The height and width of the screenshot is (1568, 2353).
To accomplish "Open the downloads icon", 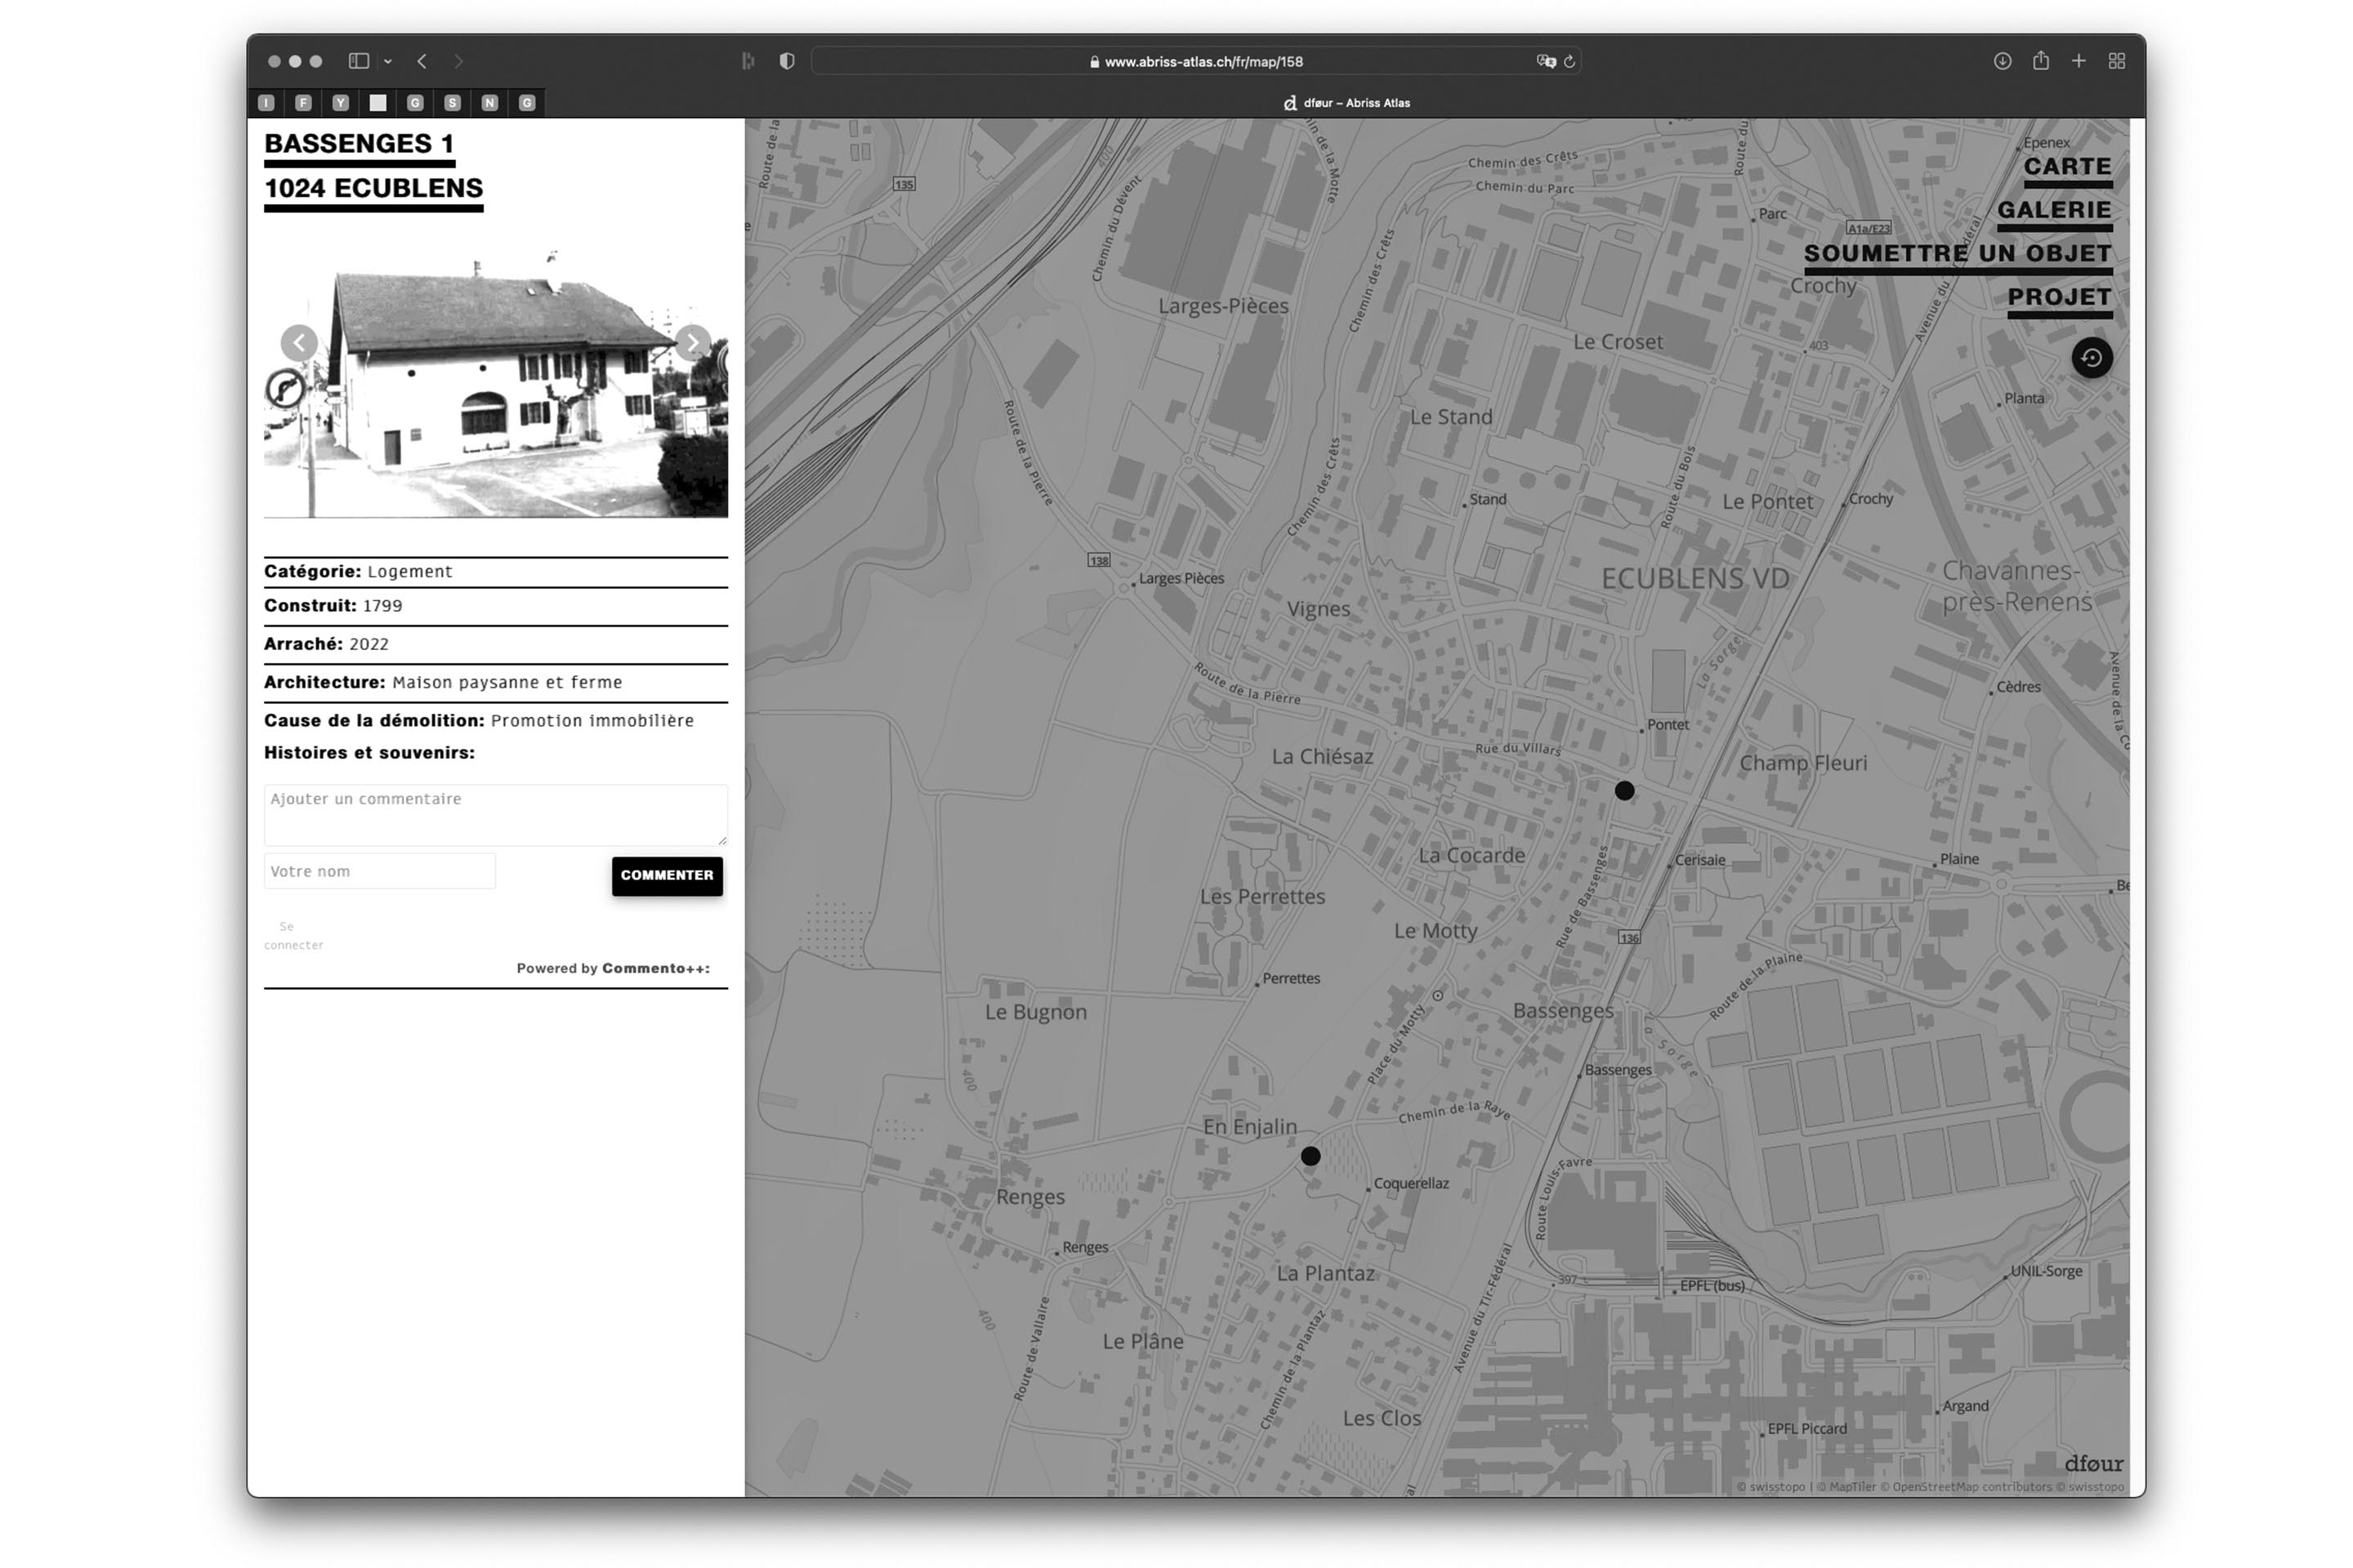I will tap(2002, 61).
